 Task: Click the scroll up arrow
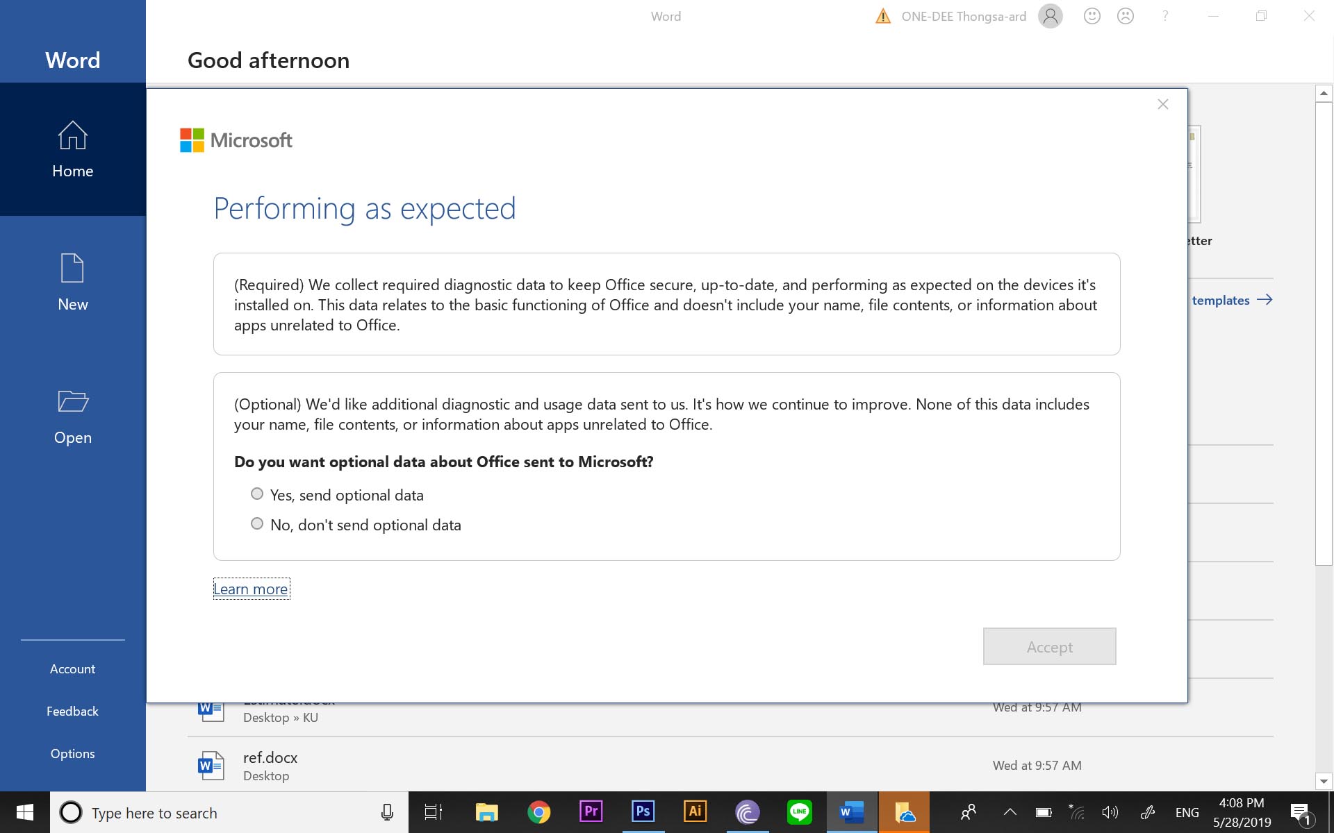(1324, 93)
